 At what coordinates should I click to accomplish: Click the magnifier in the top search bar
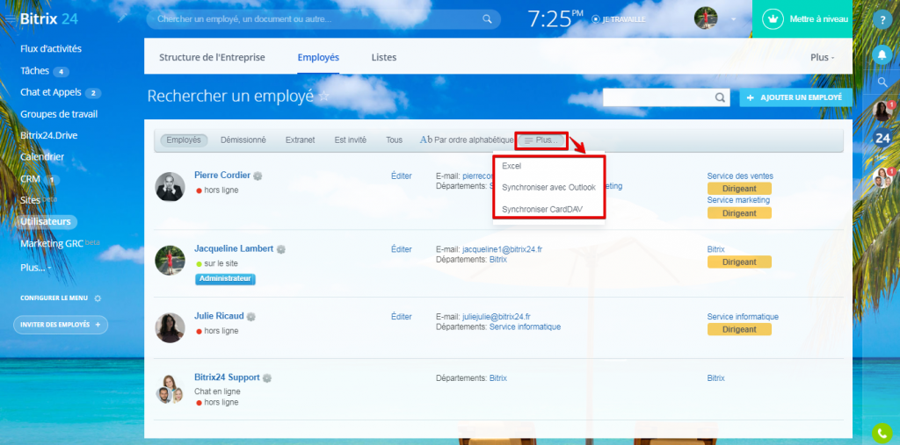click(x=487, y=19)
